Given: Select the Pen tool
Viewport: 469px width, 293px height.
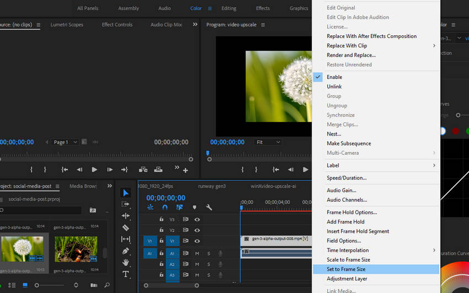Looking at the screenshot, I should point(126,251).
